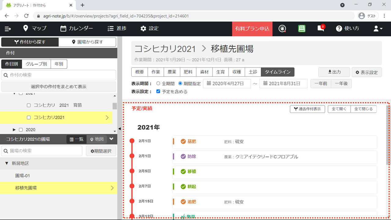Image resolution: width=391 pixels, height=220 pixels.
Task: Open the マップ map view
Action: click(x=35, y=28)
